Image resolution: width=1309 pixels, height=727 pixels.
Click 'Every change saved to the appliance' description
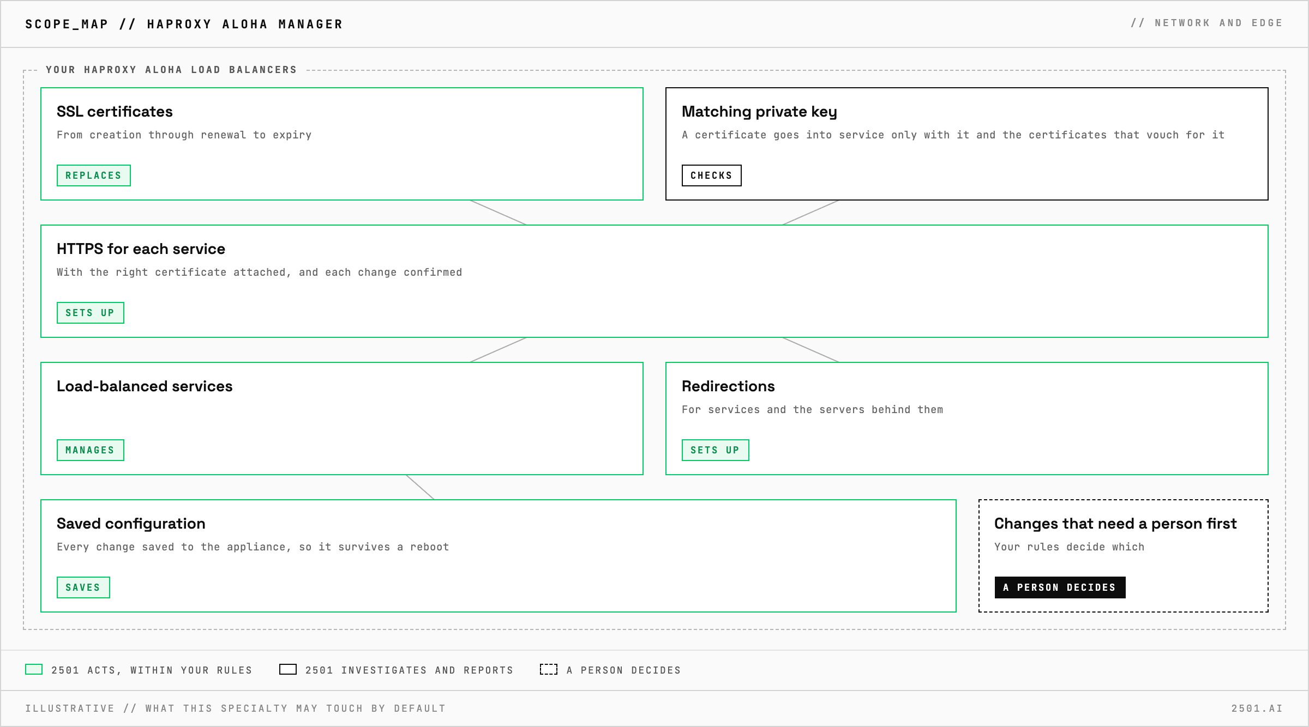click(253, 547)
